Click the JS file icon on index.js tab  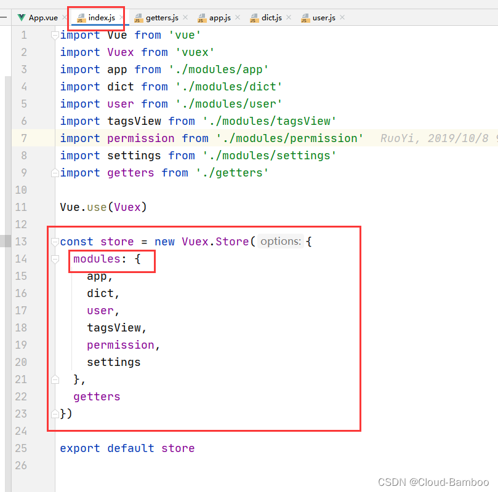(x=81, y=18)
